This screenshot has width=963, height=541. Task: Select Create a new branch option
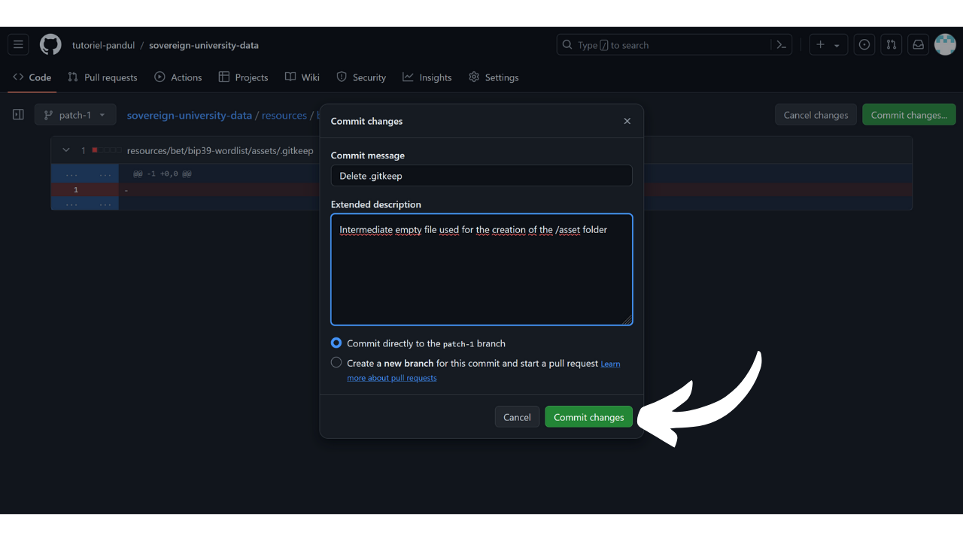[336, 363]
